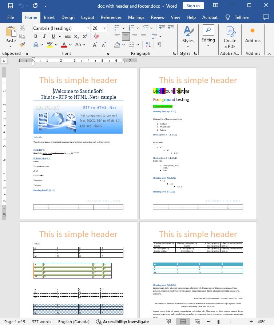Click the Paste clipboard icon
Viewport: 274px width, 325px height.
11,32
